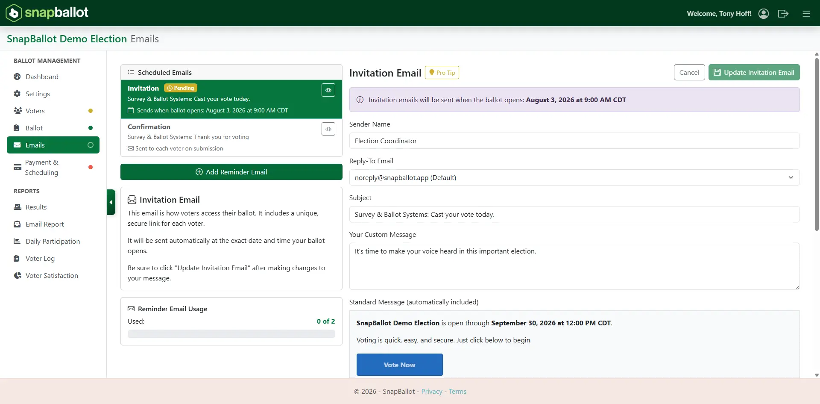View the Voter Log
820x404 pixels.
(x=53, y=258)
